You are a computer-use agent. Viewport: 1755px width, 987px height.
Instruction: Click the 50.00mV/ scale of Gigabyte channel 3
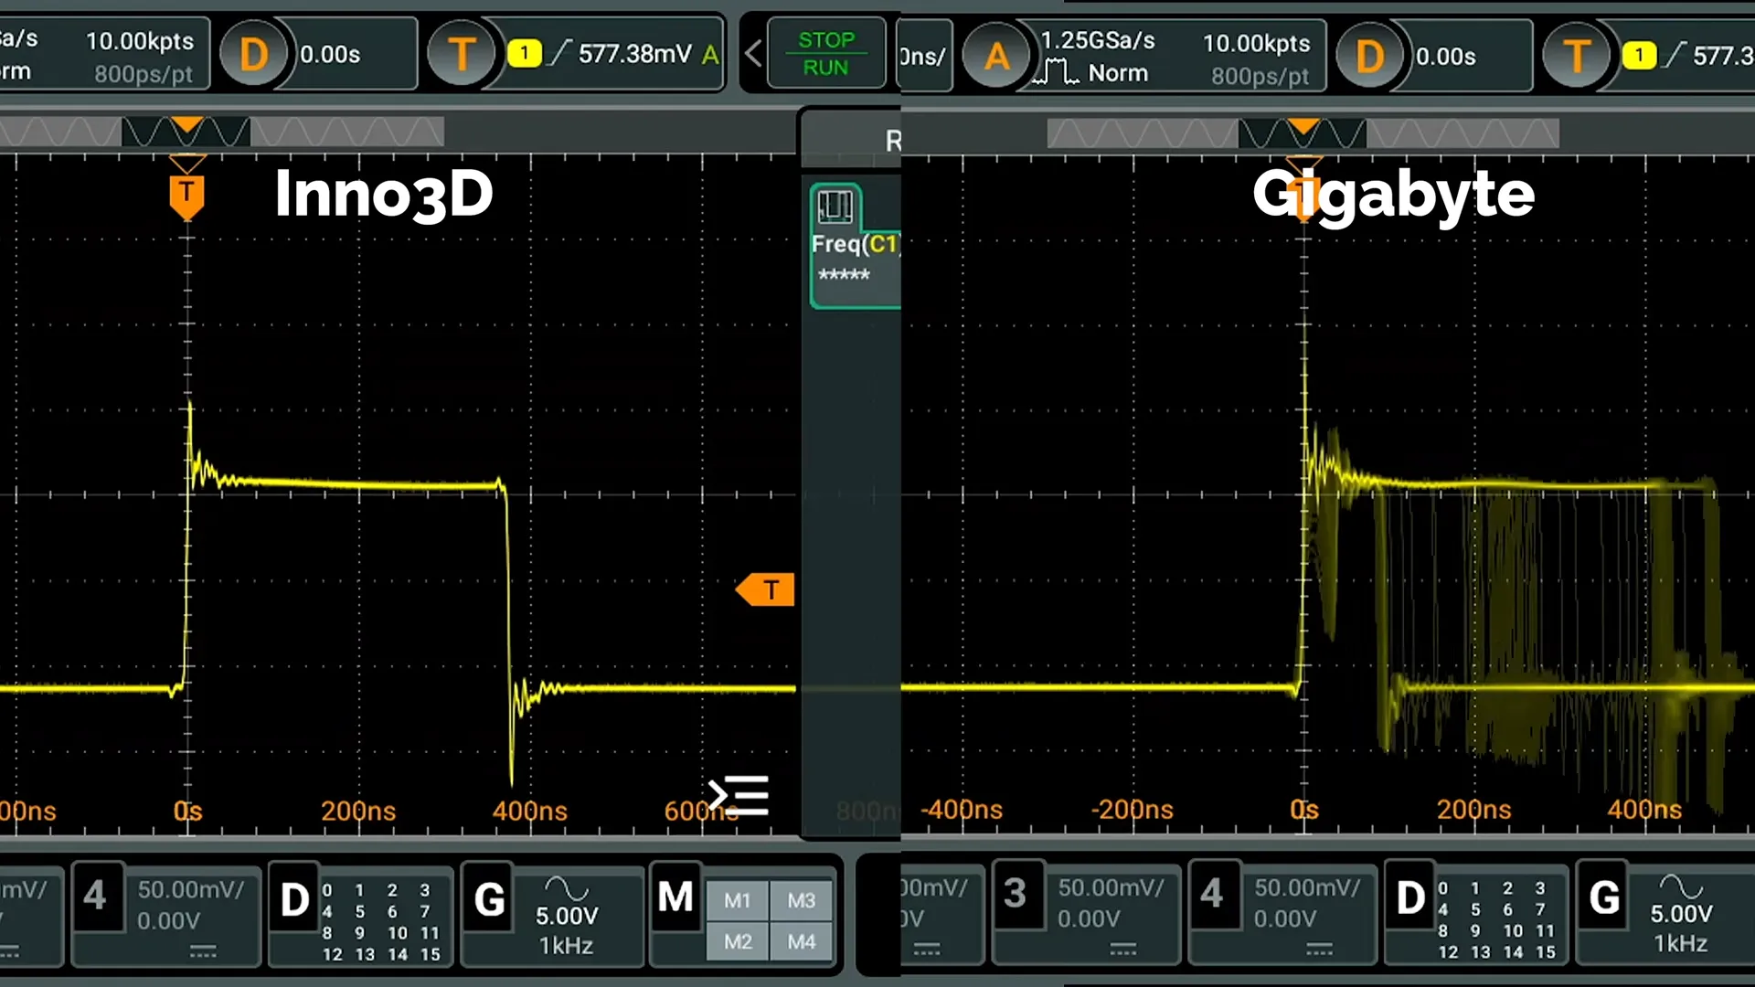point(1111,887)
